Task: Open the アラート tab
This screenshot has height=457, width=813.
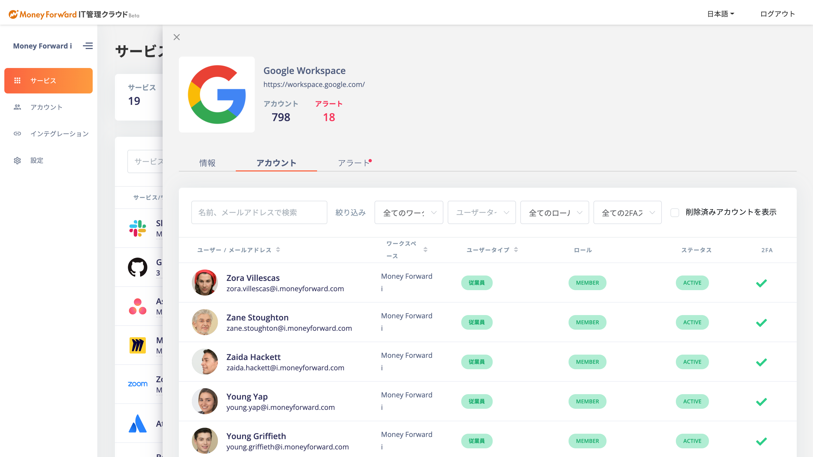Action: [x=353, y=163]
